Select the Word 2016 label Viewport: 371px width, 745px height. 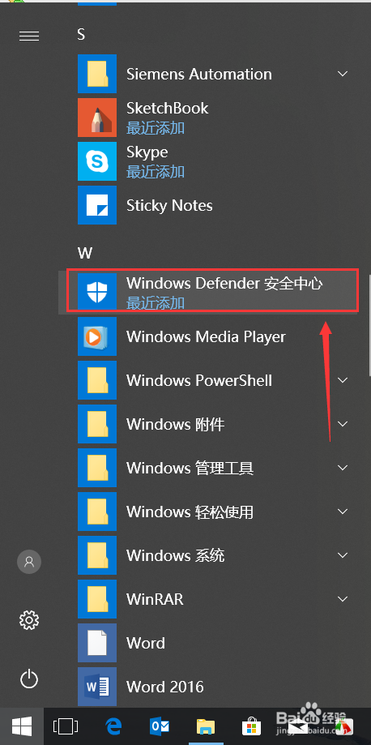tap(164, 687)
